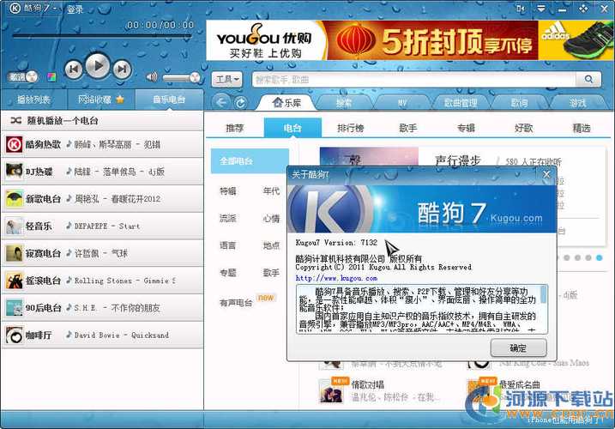
Task: Select the 音乐电台 tab
Action: 169,100
